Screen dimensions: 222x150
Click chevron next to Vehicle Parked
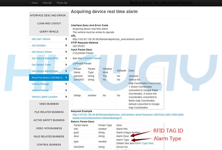[x=66, y=90]
